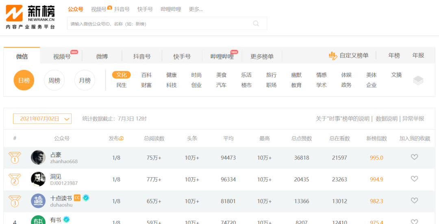This screenshot has height=224, width=439.
Task: Favorite 占豪 with the heart icon
Action: 414,157
